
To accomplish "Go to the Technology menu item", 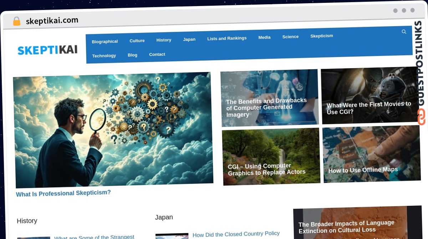I will pos(104,56).
